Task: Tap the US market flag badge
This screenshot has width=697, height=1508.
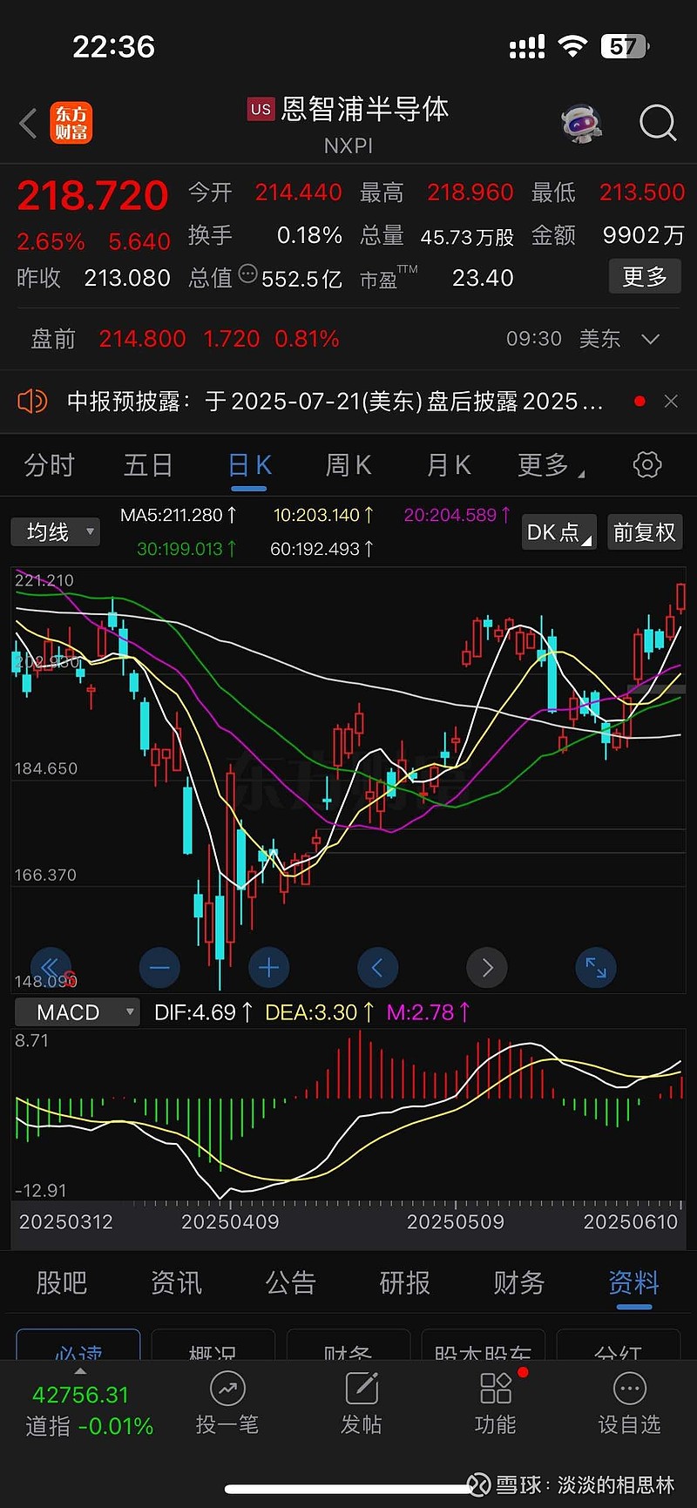Action: [x=261, y=109]
